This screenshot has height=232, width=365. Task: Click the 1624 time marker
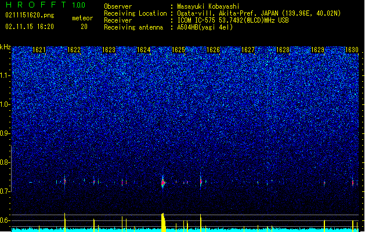(144, 50)
